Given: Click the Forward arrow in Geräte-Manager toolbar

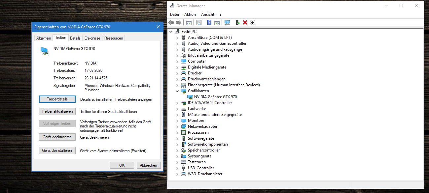Looking at the screenshot, I should (179, 22).
